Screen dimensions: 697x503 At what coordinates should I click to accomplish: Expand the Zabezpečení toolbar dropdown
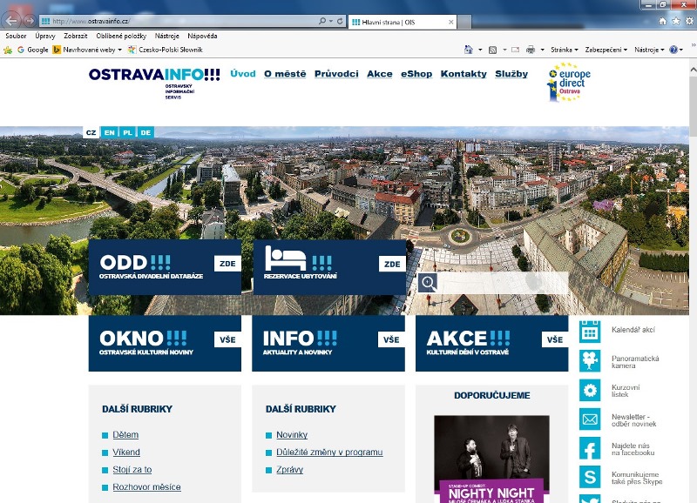coord(606,50)
